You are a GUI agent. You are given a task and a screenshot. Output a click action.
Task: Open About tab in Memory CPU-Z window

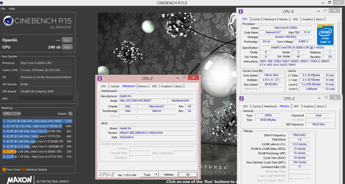pos(320,106)
